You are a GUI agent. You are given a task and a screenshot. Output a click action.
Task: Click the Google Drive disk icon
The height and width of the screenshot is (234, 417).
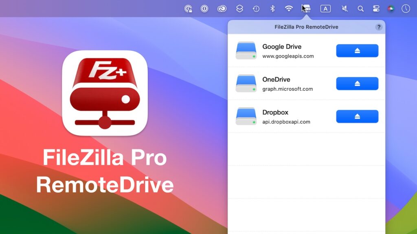click(x=246, y=50)
